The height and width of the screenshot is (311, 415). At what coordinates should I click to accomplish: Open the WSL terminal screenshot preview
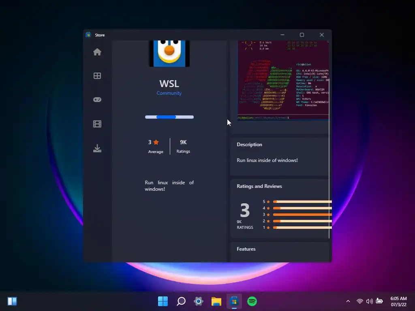[x=283, y=81]
